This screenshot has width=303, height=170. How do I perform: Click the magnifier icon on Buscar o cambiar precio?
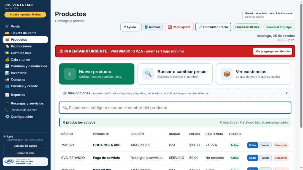coord(148,74)
